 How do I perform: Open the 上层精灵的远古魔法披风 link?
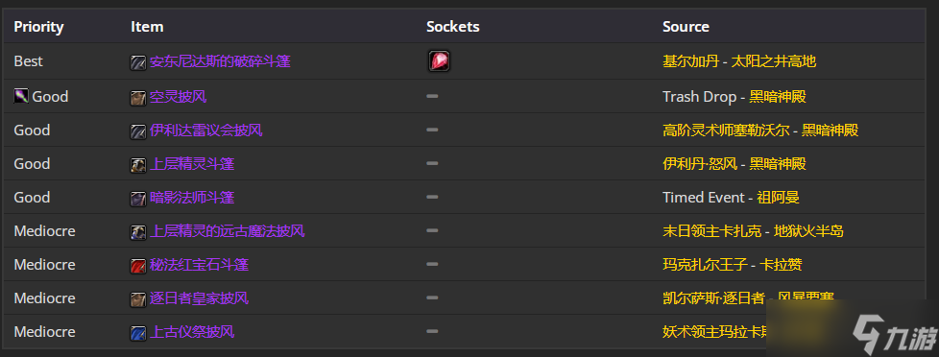point(227,230)
